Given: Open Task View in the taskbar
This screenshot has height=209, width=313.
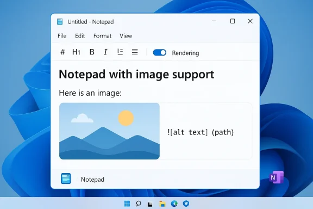Looking at the screenshot, I should click(x=150, y=204).
